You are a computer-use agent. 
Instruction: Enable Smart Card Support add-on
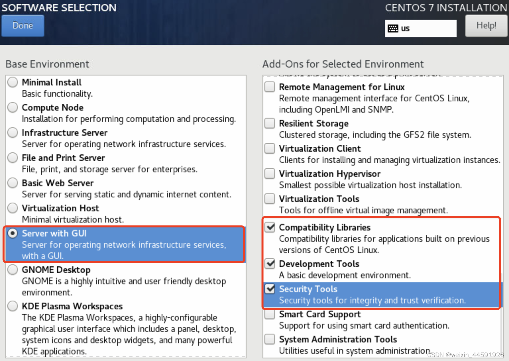pyautogui.click(x=269, y=314)
